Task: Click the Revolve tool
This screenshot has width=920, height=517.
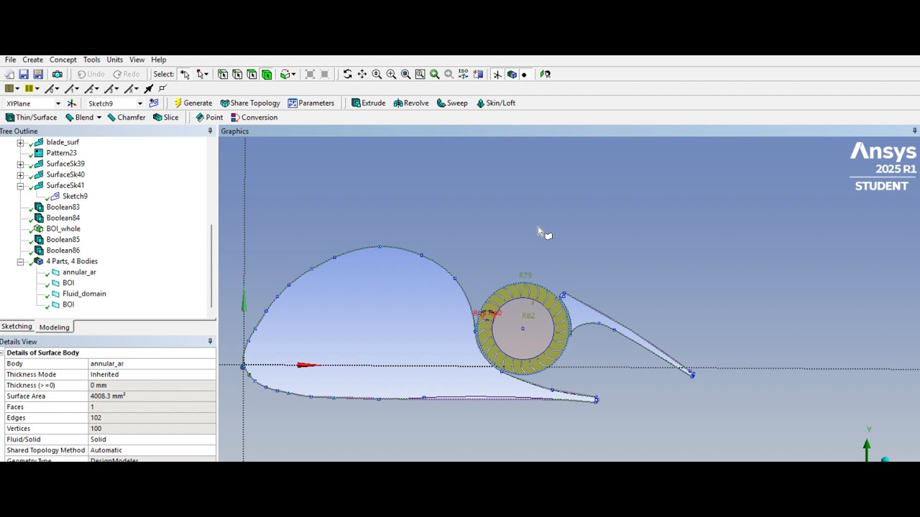Action: pyautogui.click(x=411, y=103)
